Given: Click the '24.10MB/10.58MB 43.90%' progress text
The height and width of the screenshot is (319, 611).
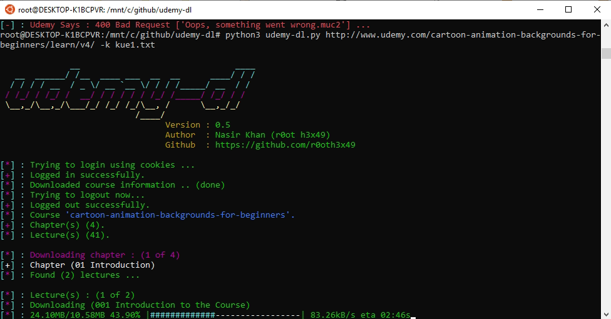Looking at the screenshot, I should [85, 315].
